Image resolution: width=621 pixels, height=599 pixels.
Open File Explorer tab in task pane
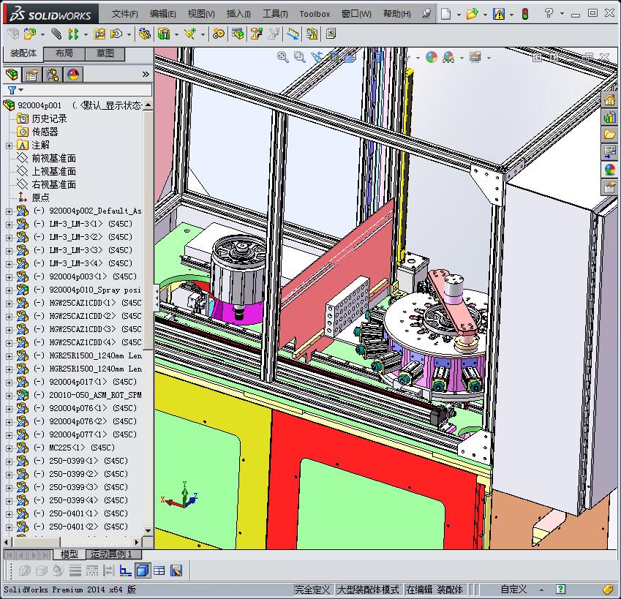(609, 135)
